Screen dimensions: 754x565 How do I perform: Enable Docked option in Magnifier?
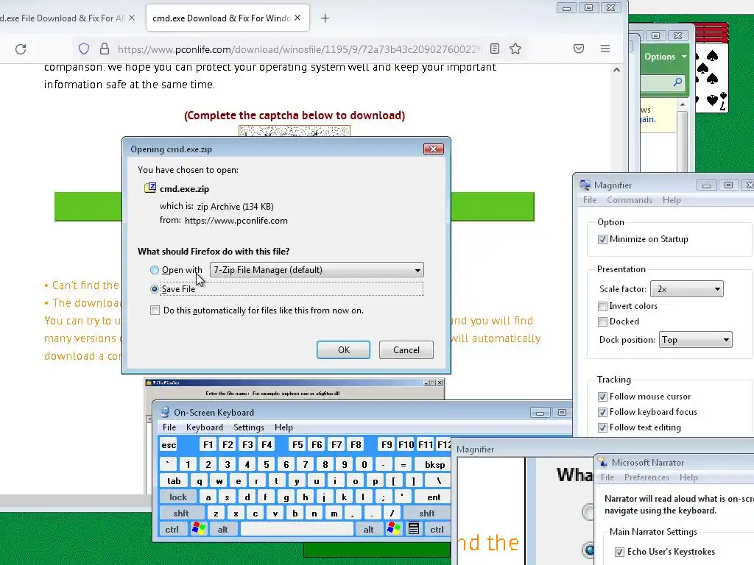click(x=602, y=321)
